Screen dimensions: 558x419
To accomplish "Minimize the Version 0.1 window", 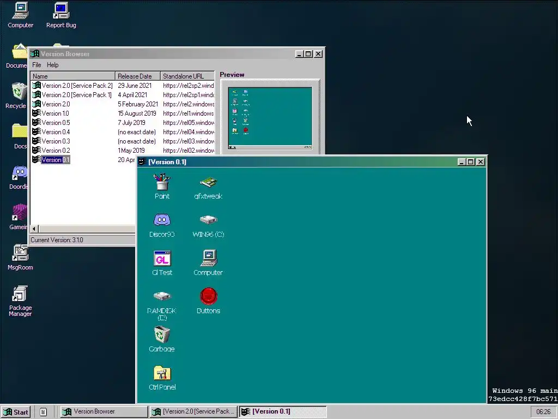I will (462, 161).
